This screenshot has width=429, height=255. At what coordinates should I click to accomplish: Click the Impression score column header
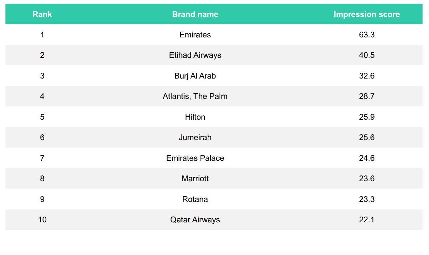(366, 14)
